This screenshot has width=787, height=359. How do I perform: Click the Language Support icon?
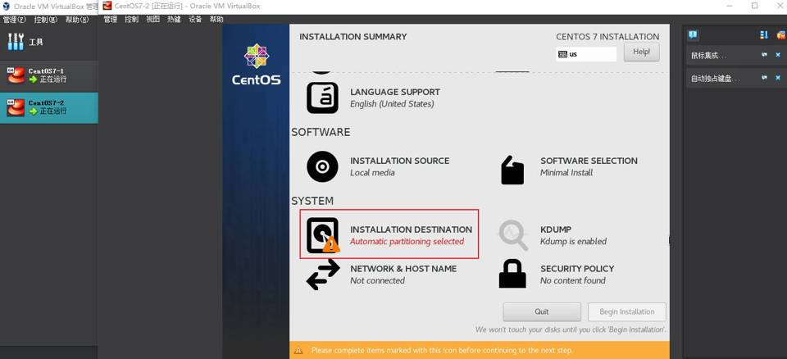(322, 98)
